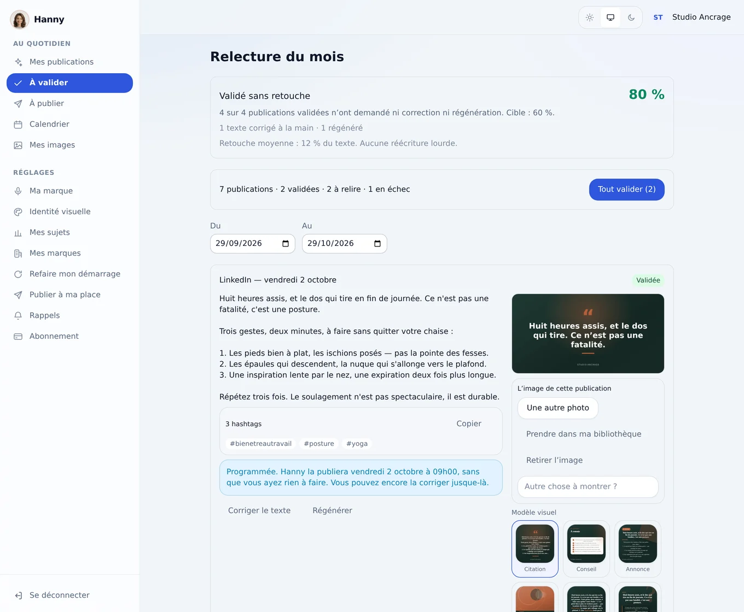Switch to dark theme moon icon
Viewport: 744px width, 612px height.
pyautogui.click(x=631, y=17)
